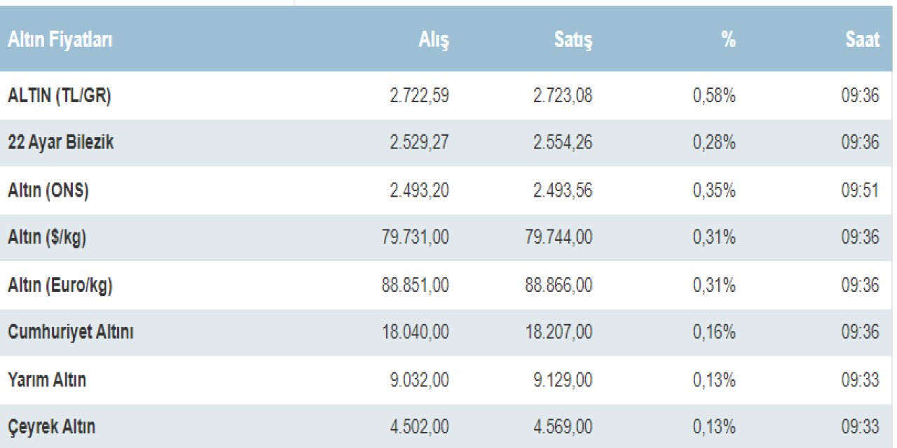Open the Yarım Altın row label
The width and height of the screenshot is (897, 448).
click(47, 380)
